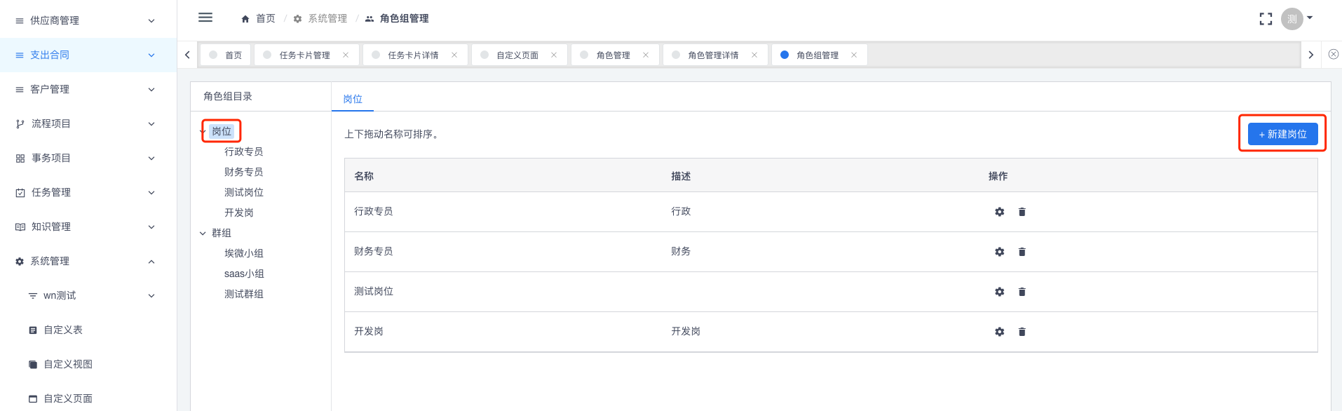Select 测试群组 in role group tree
Viewport: 1342px width, 411px height.
(244, 294)
